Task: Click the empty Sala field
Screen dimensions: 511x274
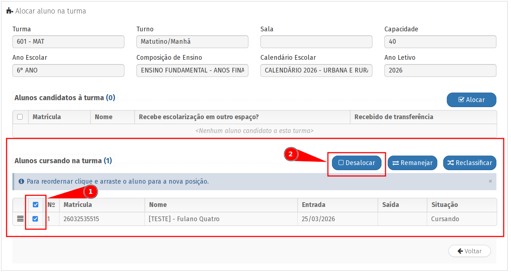Action: pyautogui.click(x=316, y=42)
